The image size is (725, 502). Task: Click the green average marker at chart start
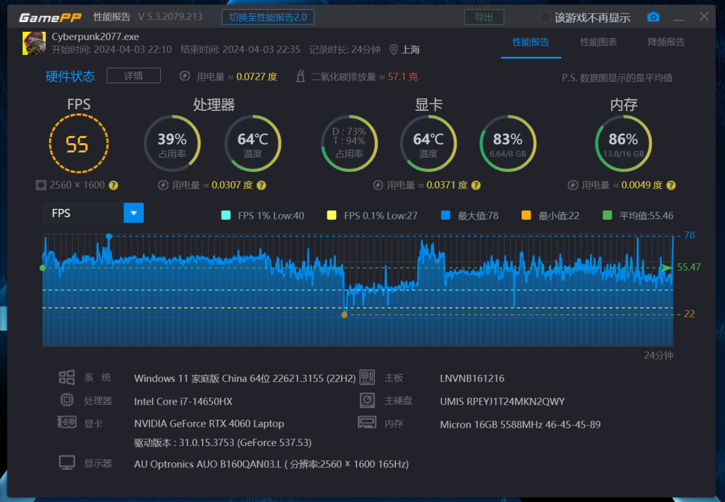tap(42, 268)
